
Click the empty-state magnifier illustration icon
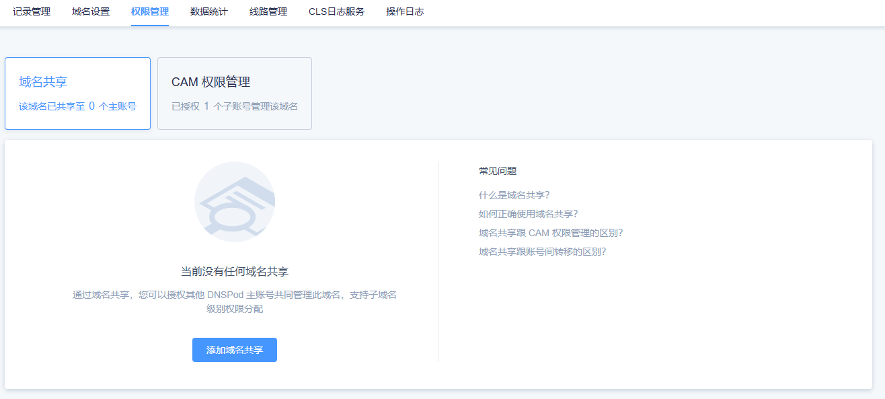(x=235, y=202)
